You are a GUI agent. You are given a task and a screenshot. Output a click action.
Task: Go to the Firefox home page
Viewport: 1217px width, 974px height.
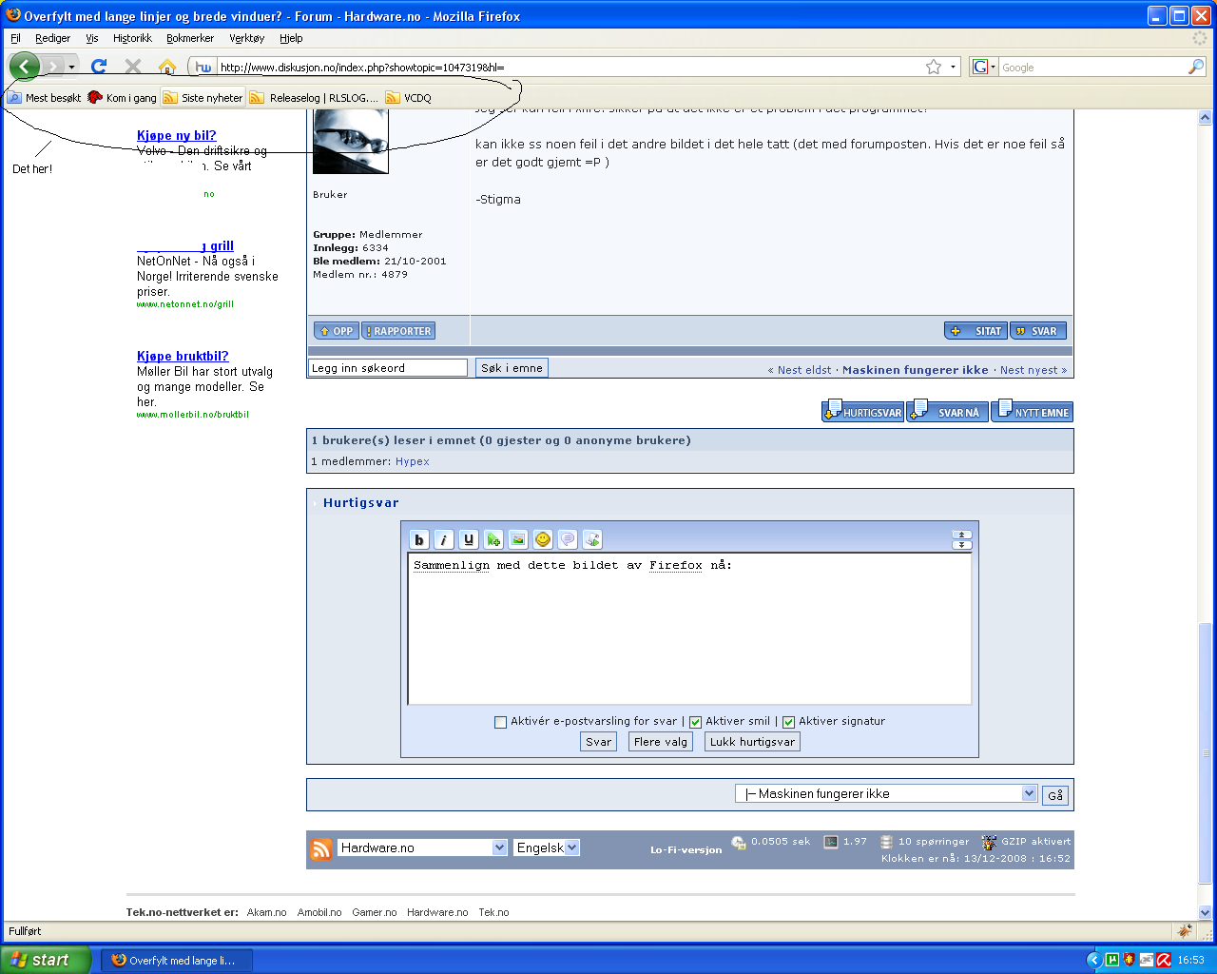167,67
